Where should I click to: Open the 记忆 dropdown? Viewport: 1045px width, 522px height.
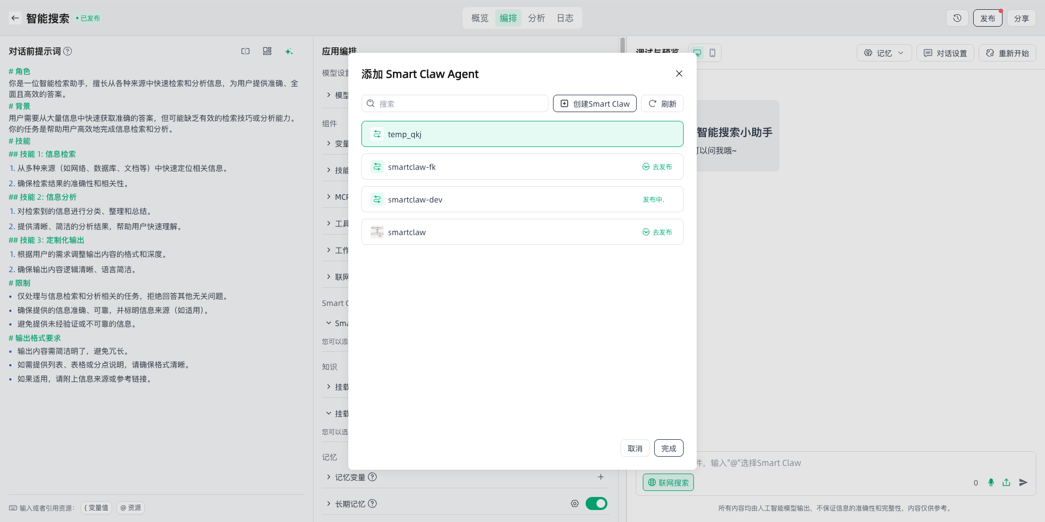(884, 53)
